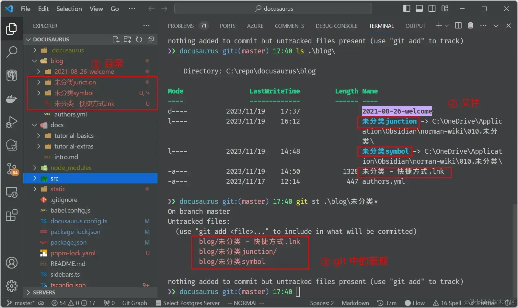This screenshot has width=518, height=308.
Task: Split the terminal pane
Action: 458,26
